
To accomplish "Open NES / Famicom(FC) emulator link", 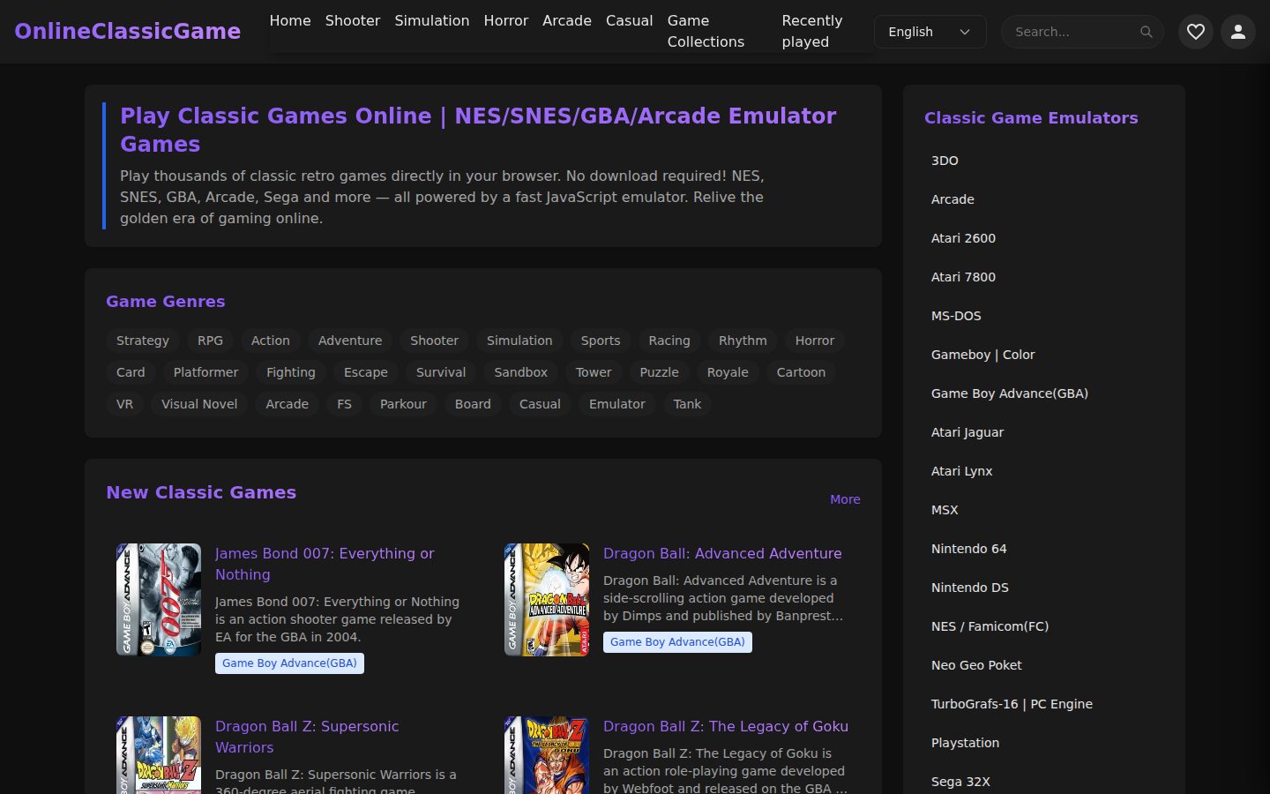I will (990, 626).
